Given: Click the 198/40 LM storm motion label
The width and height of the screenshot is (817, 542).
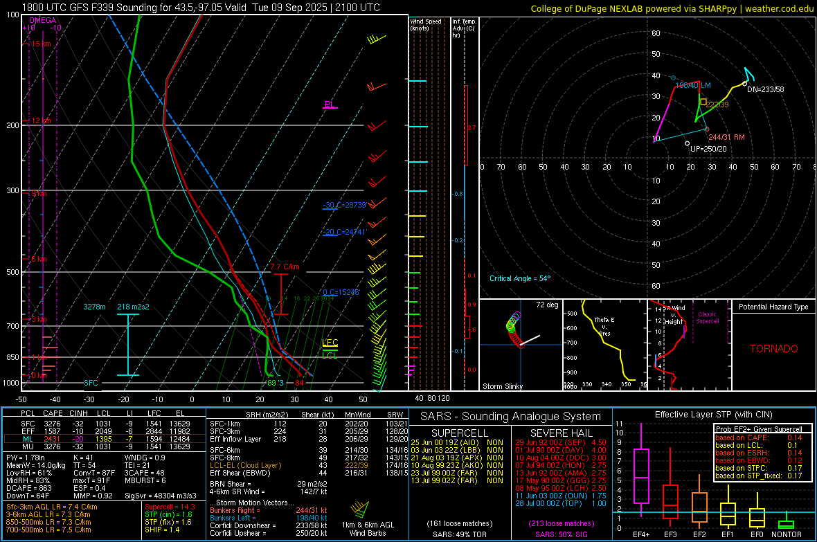Looking at the screenshot, I should pos(693,85).
